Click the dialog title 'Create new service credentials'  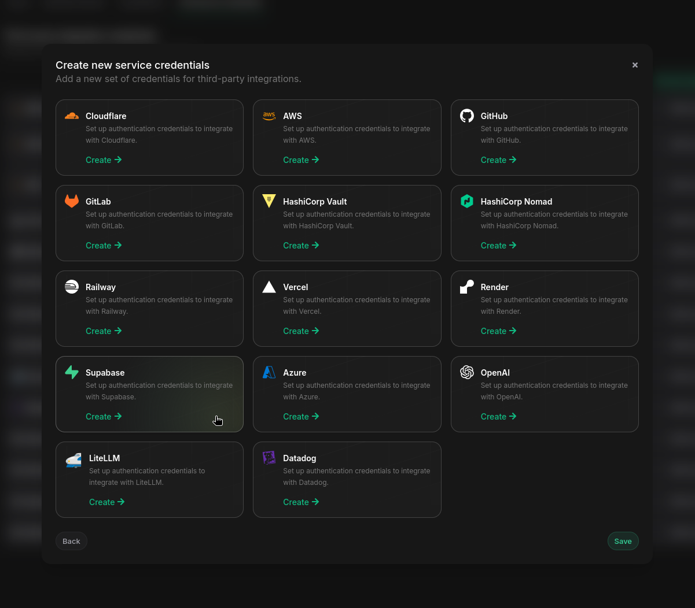133,65
